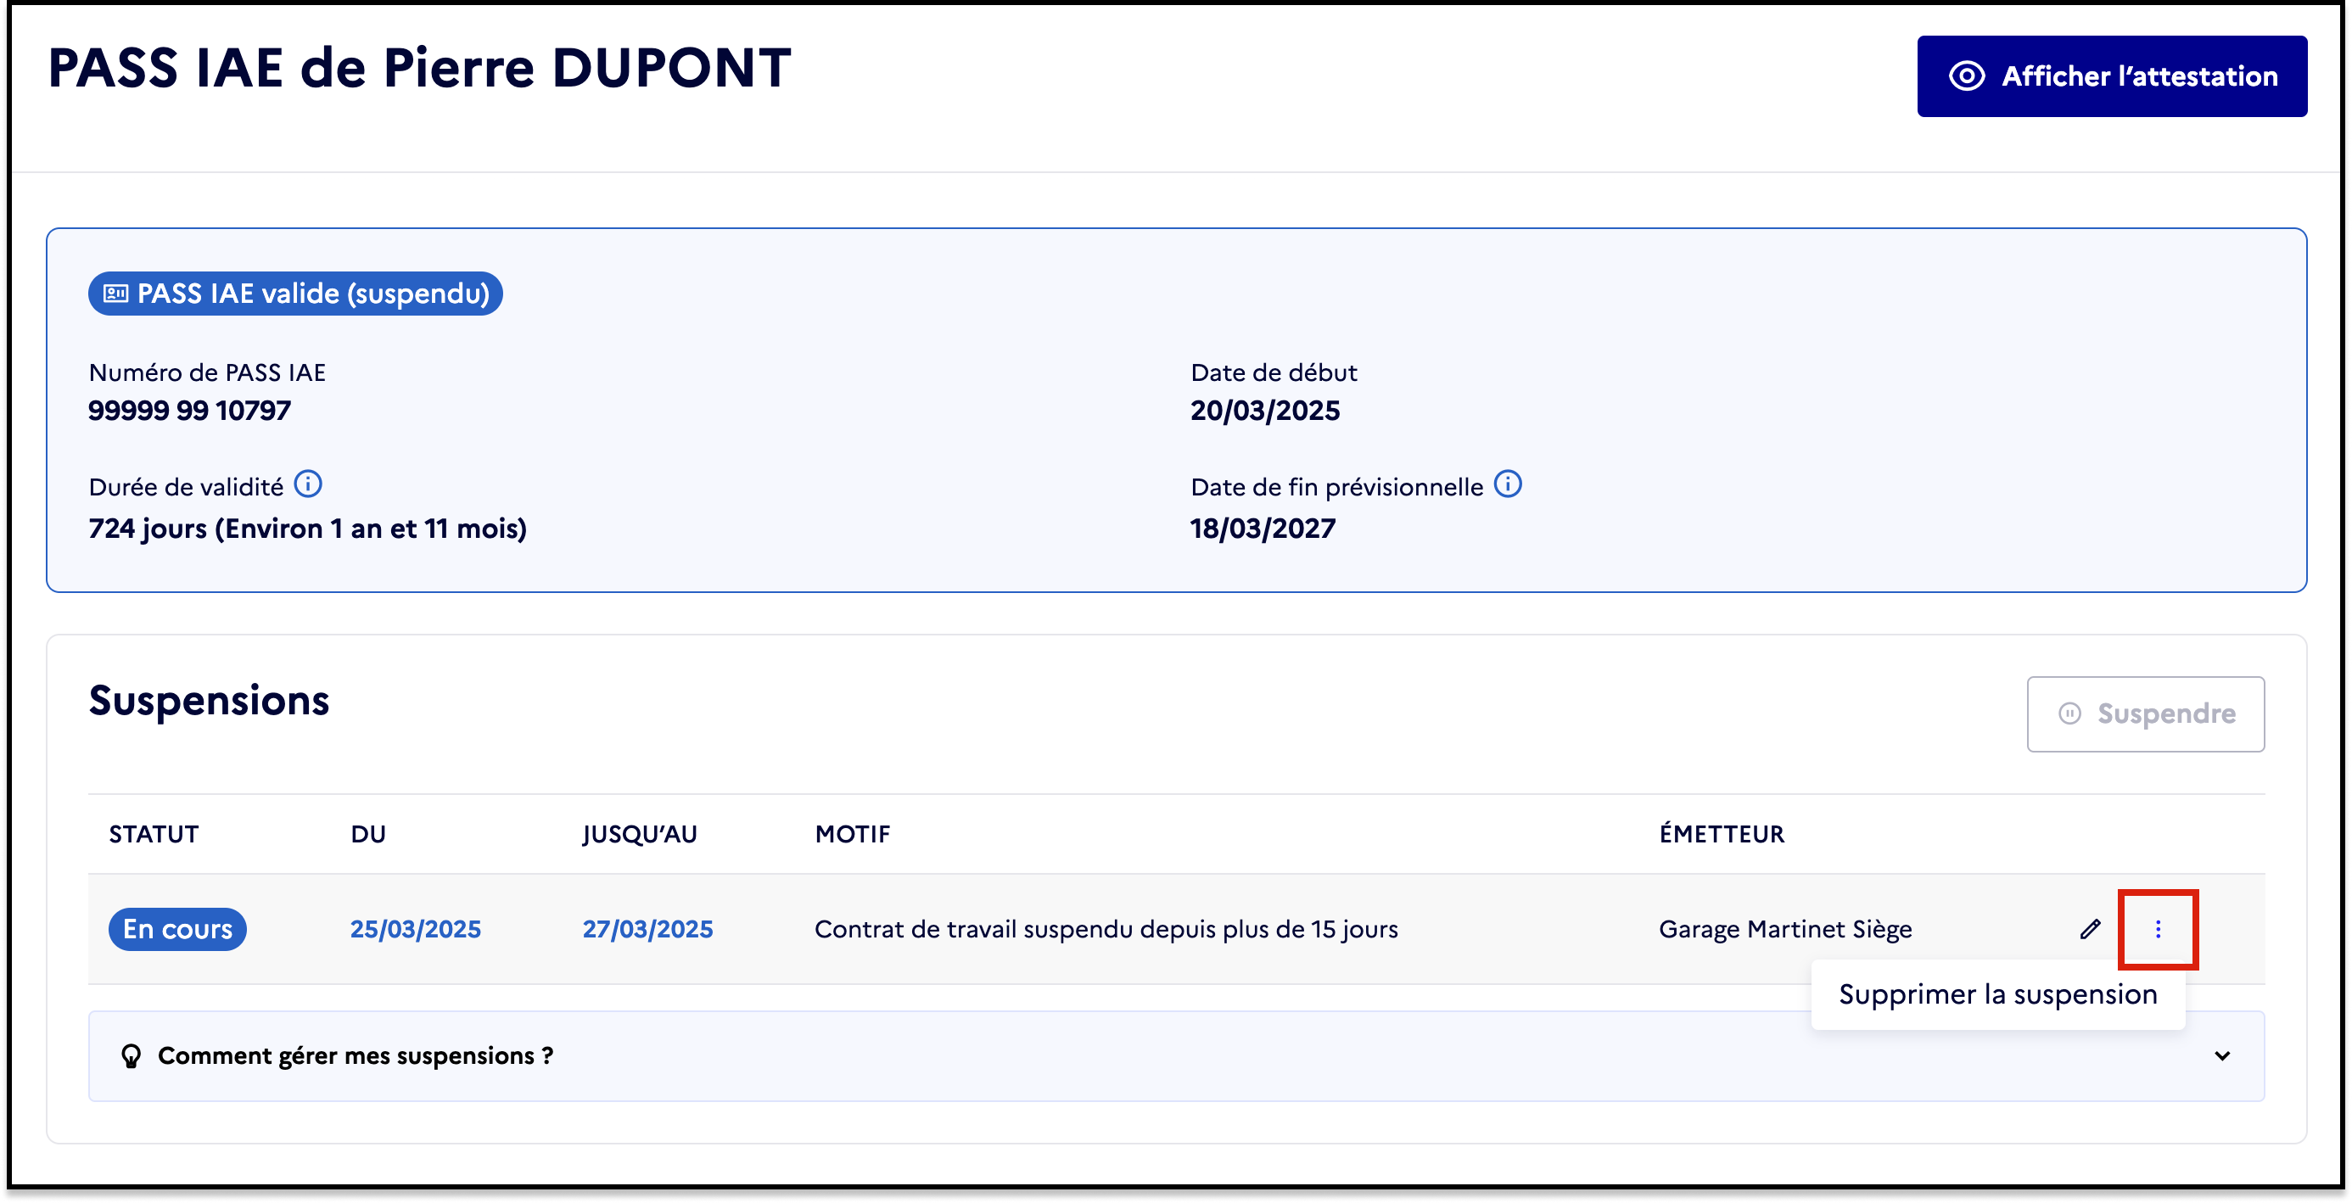Screen dimensions: 2352x1203
Task: Click the MOTIF column header
Action: tap(852, 834)
